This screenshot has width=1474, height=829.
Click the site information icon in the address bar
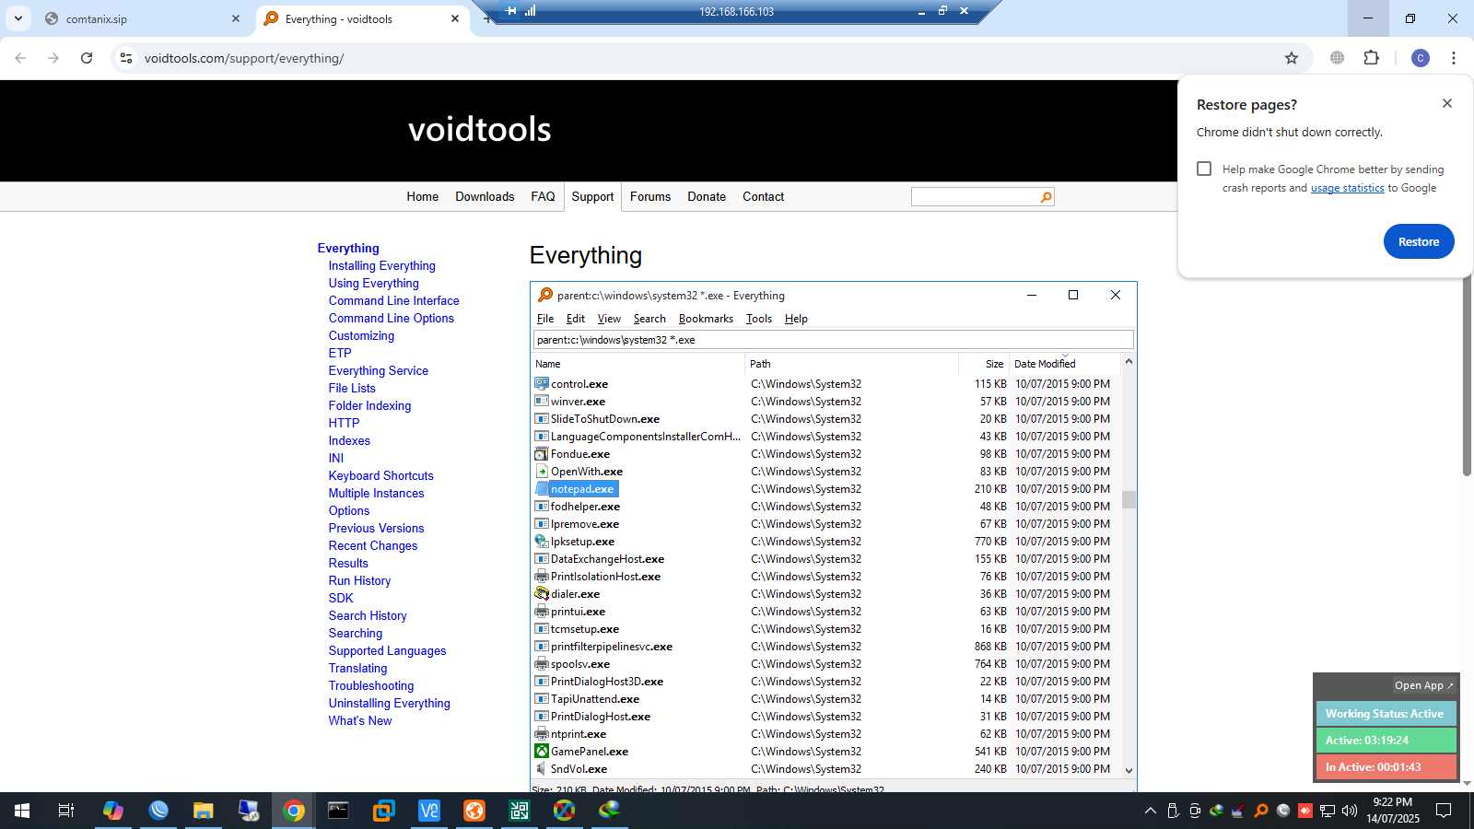point(126,58)
